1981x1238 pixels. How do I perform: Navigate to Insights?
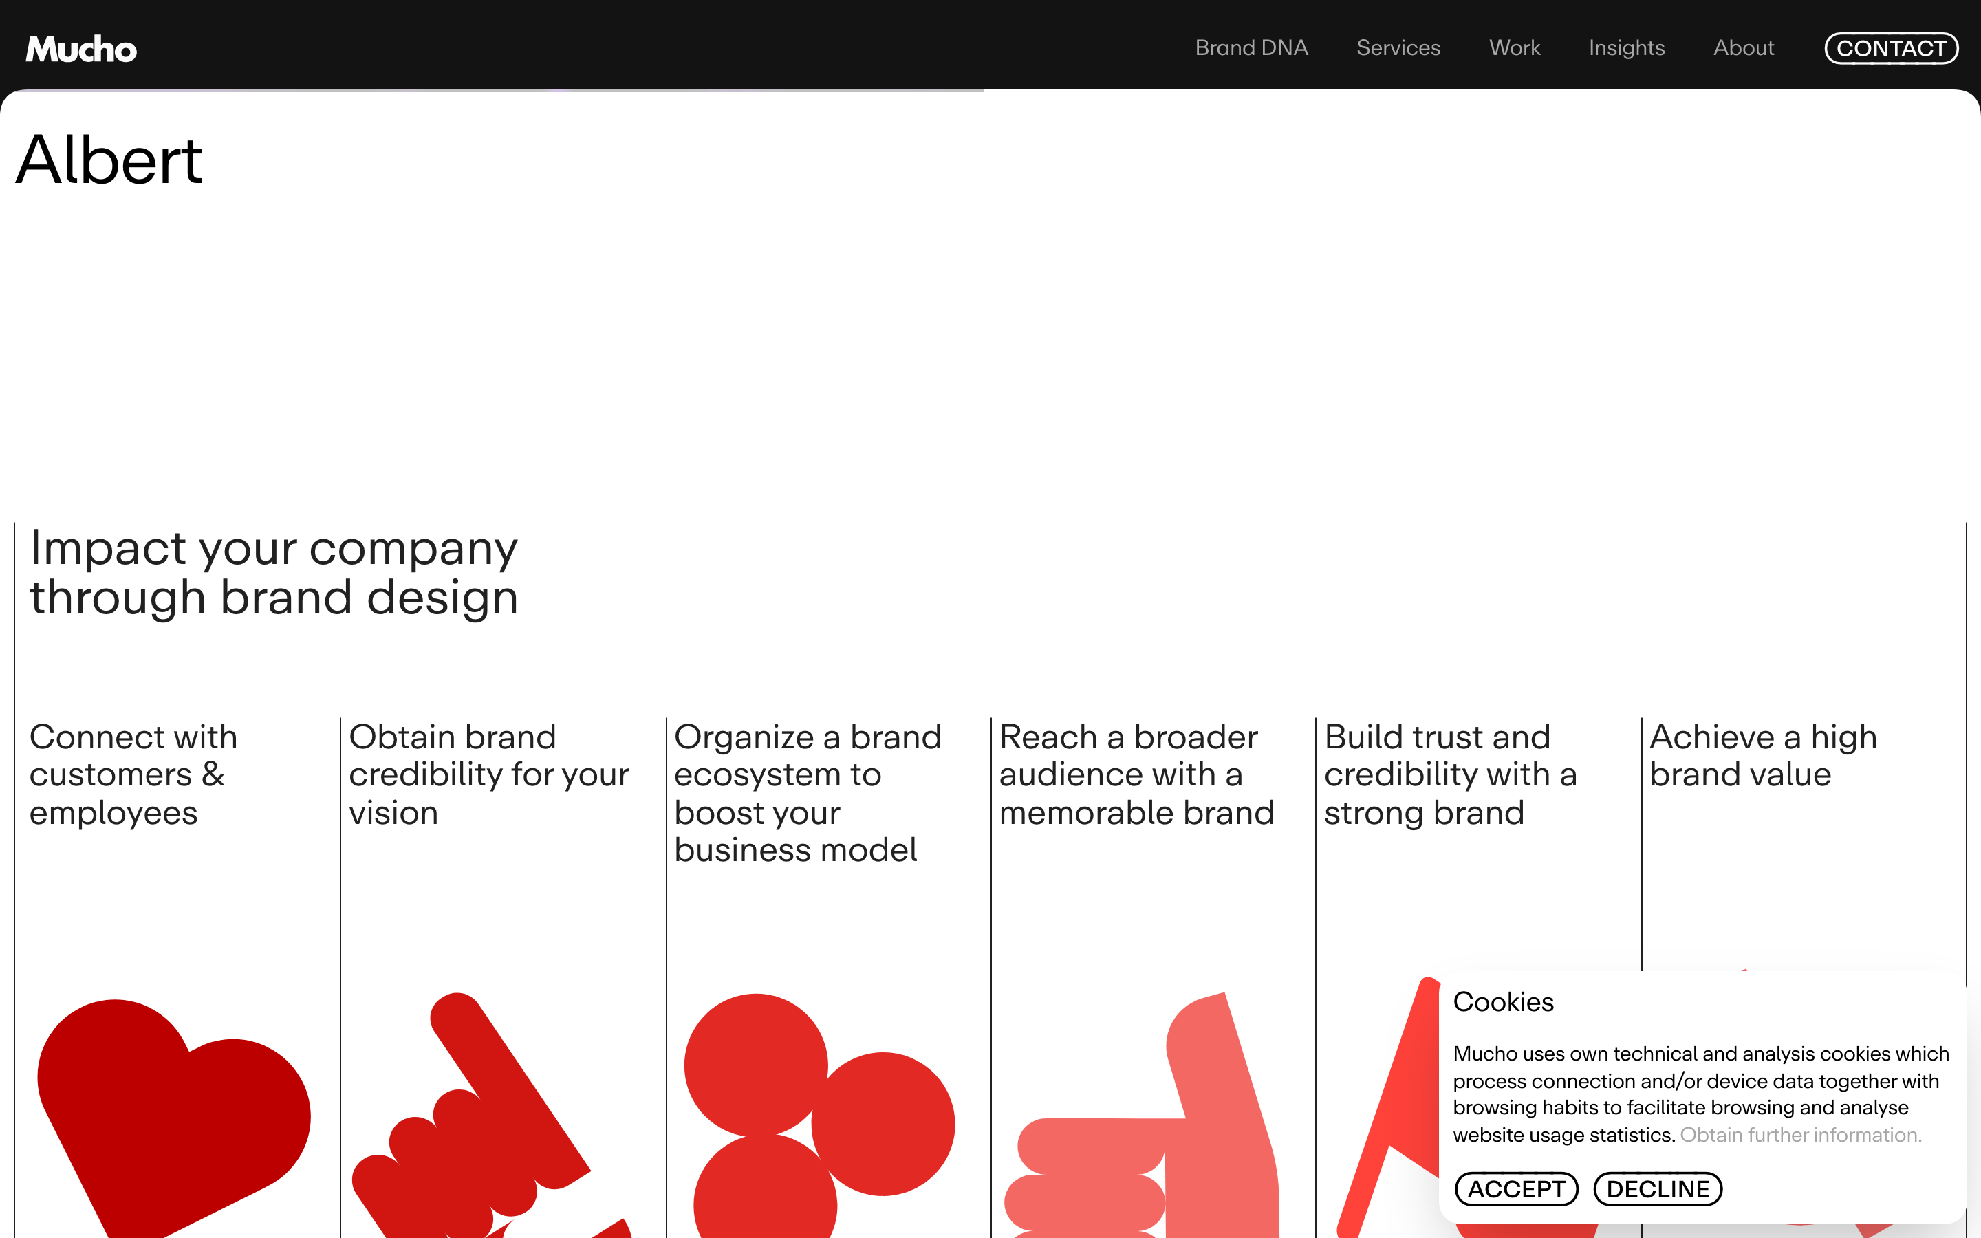click(x=1627, y=48)
